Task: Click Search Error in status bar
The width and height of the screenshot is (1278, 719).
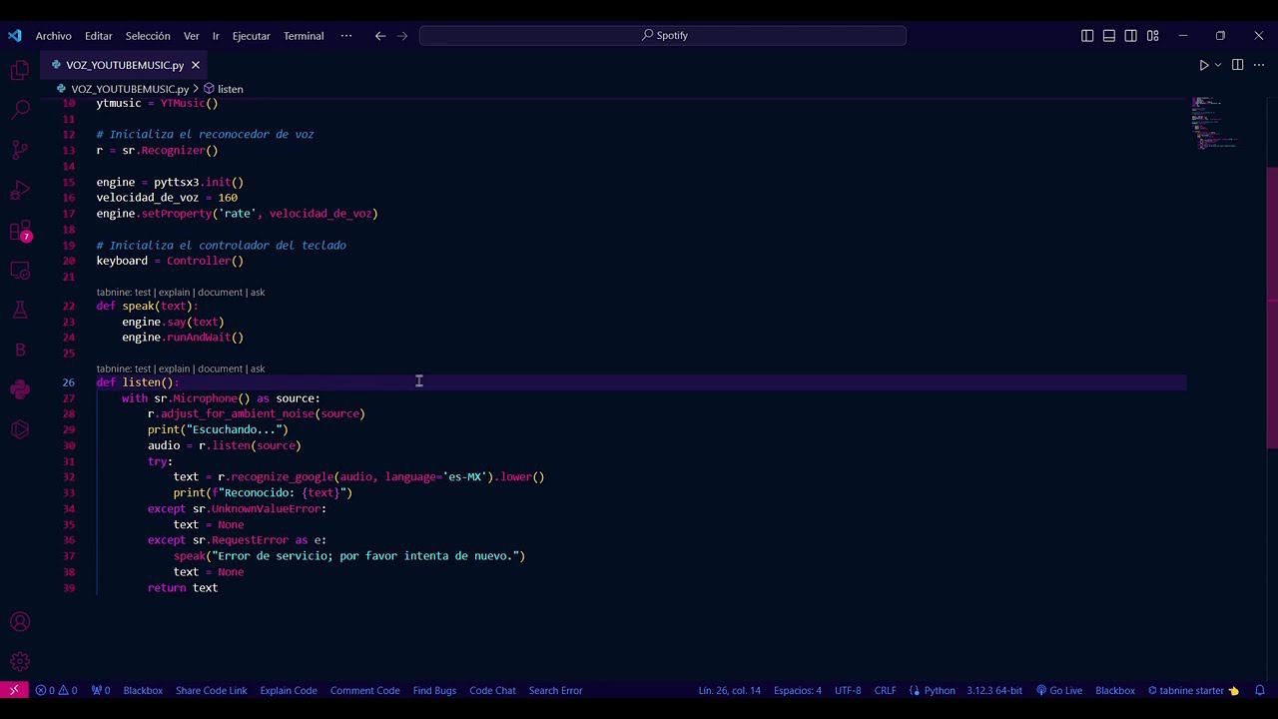Action: coord(555,690)
